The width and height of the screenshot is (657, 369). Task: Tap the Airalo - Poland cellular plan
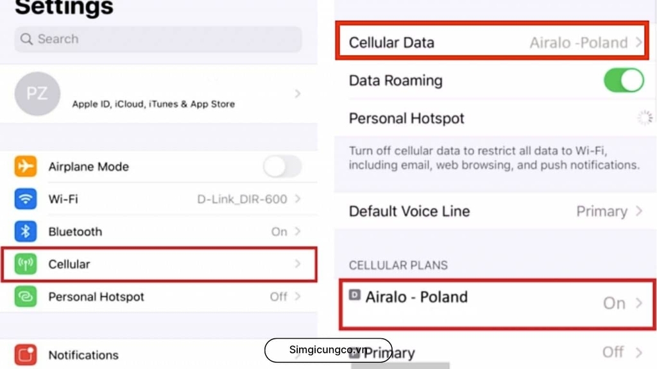[x=417, y=298]
